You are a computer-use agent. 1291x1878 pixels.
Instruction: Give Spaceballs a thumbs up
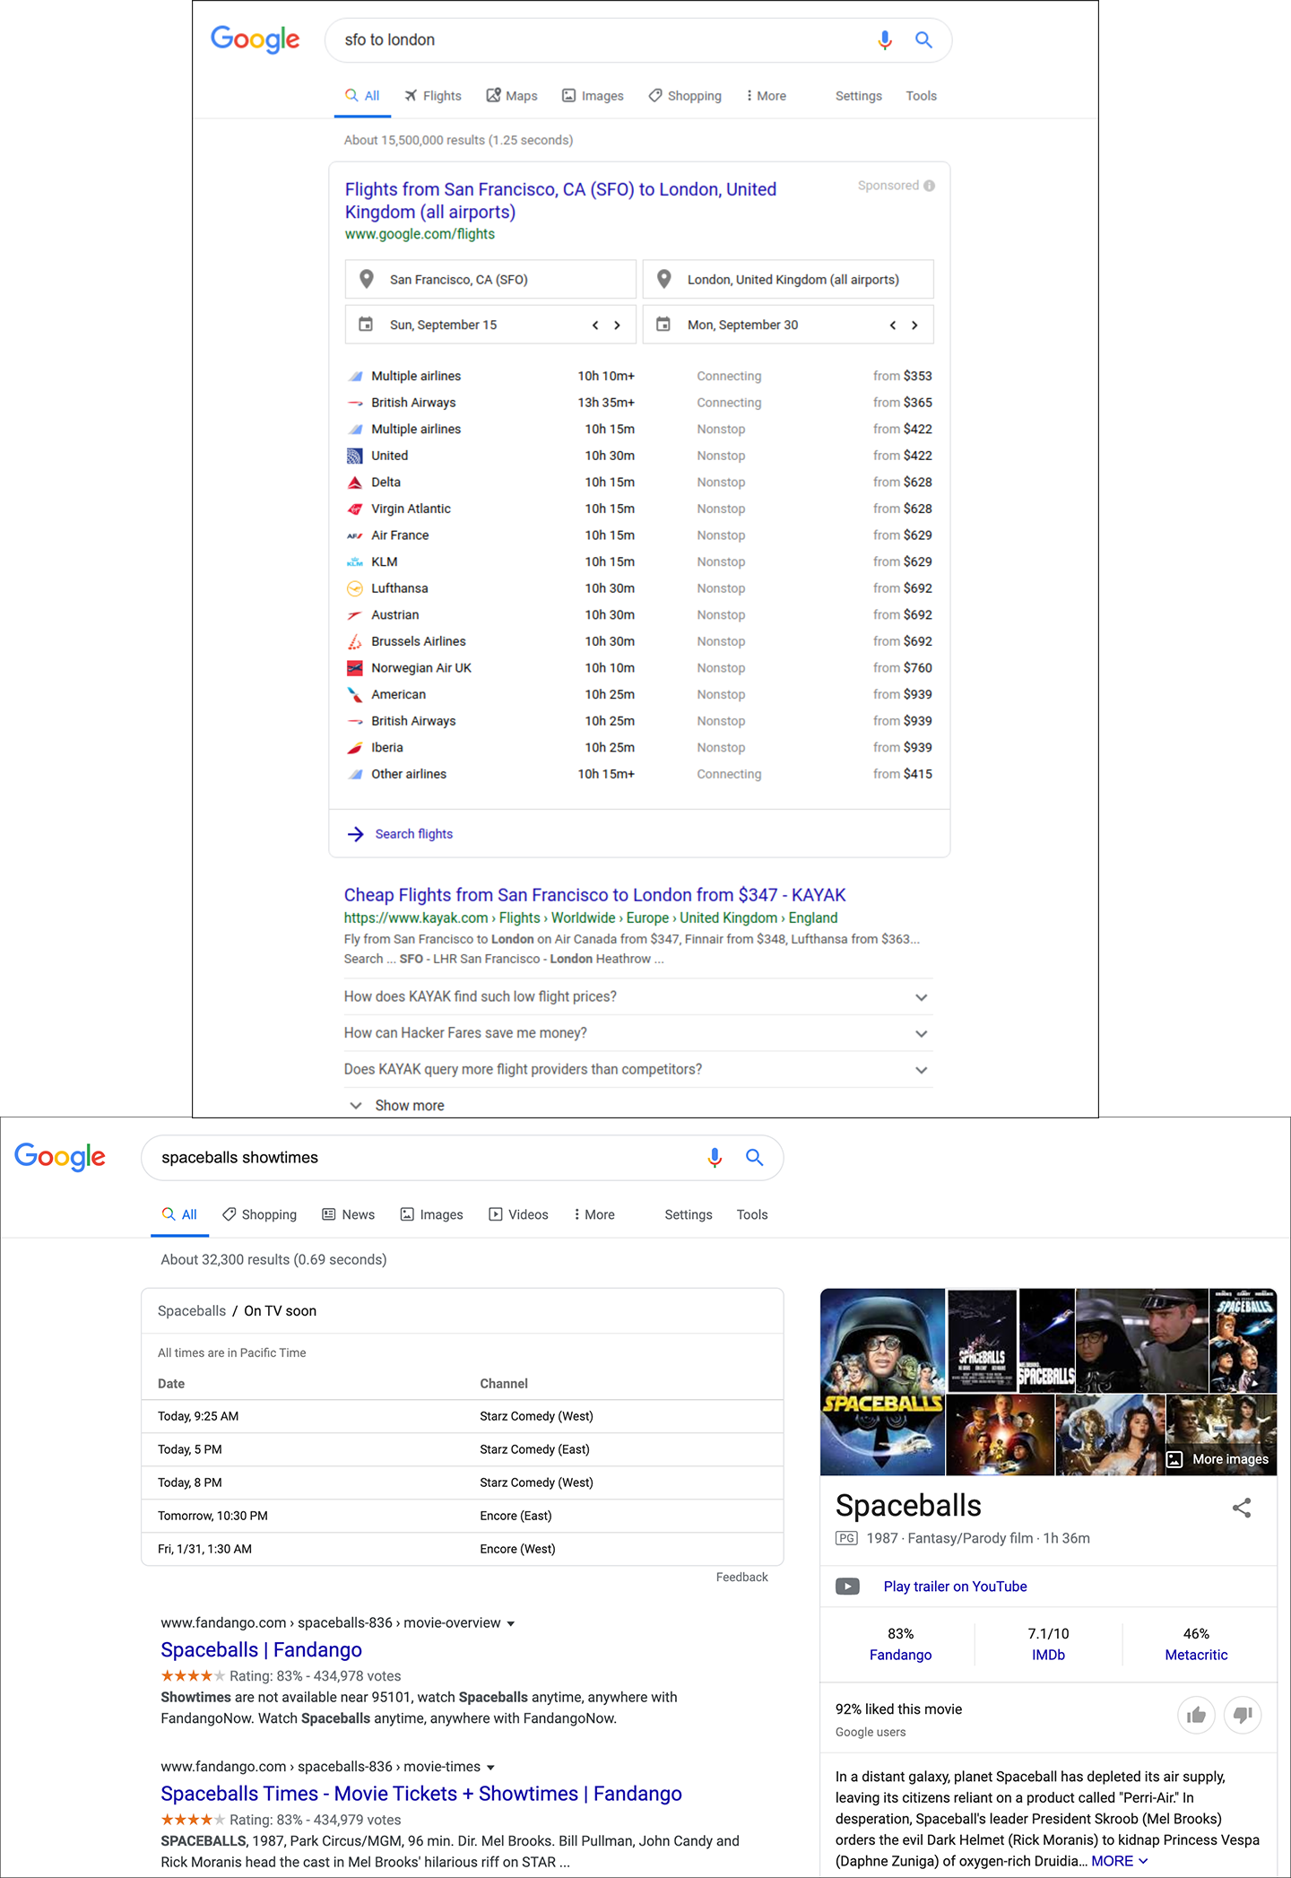[1196, 1714]
